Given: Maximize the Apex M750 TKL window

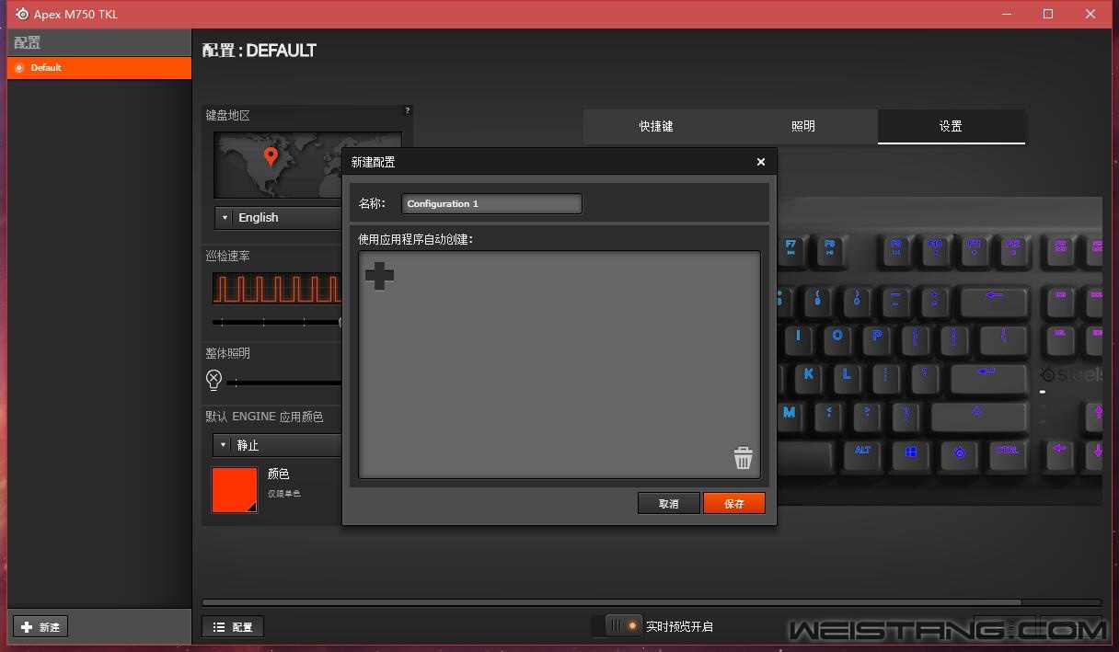Looking at the screenshot, I should coord(1048,14).
